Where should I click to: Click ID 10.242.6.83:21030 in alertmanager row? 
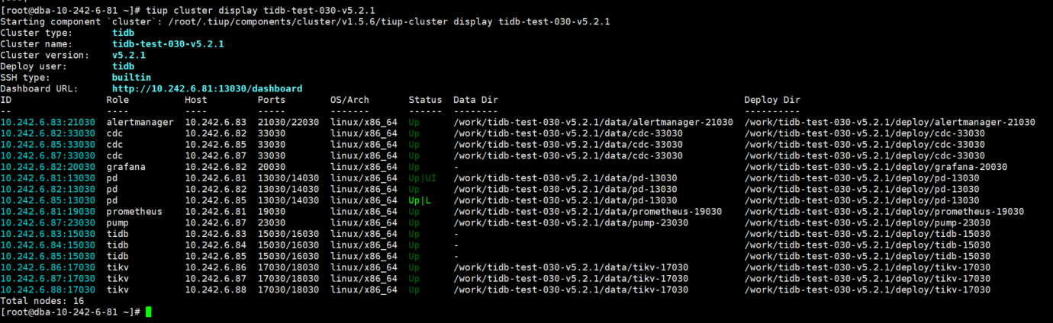point(47,122)
